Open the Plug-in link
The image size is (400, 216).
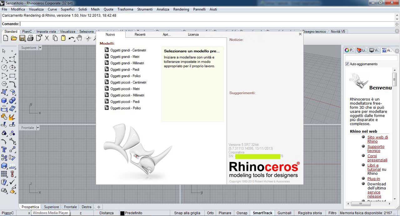point(373,179)
